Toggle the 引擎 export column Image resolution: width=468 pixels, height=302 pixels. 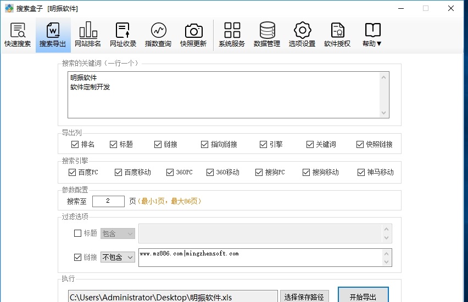pyautogui.click(x=263, y=145)
